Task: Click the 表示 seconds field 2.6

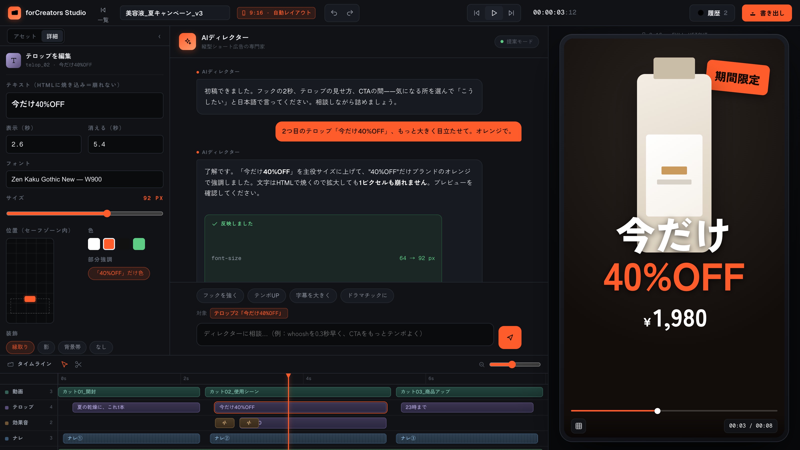Action: click(43, 144)
